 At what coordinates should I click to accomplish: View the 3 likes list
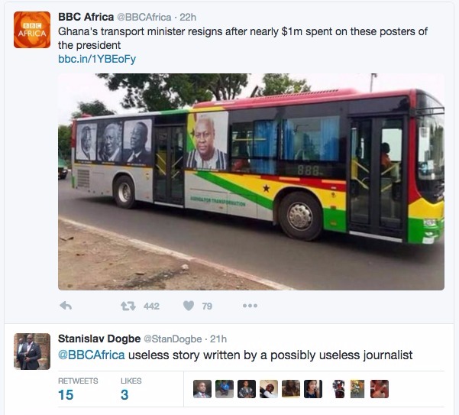click(x=131, y=389)
